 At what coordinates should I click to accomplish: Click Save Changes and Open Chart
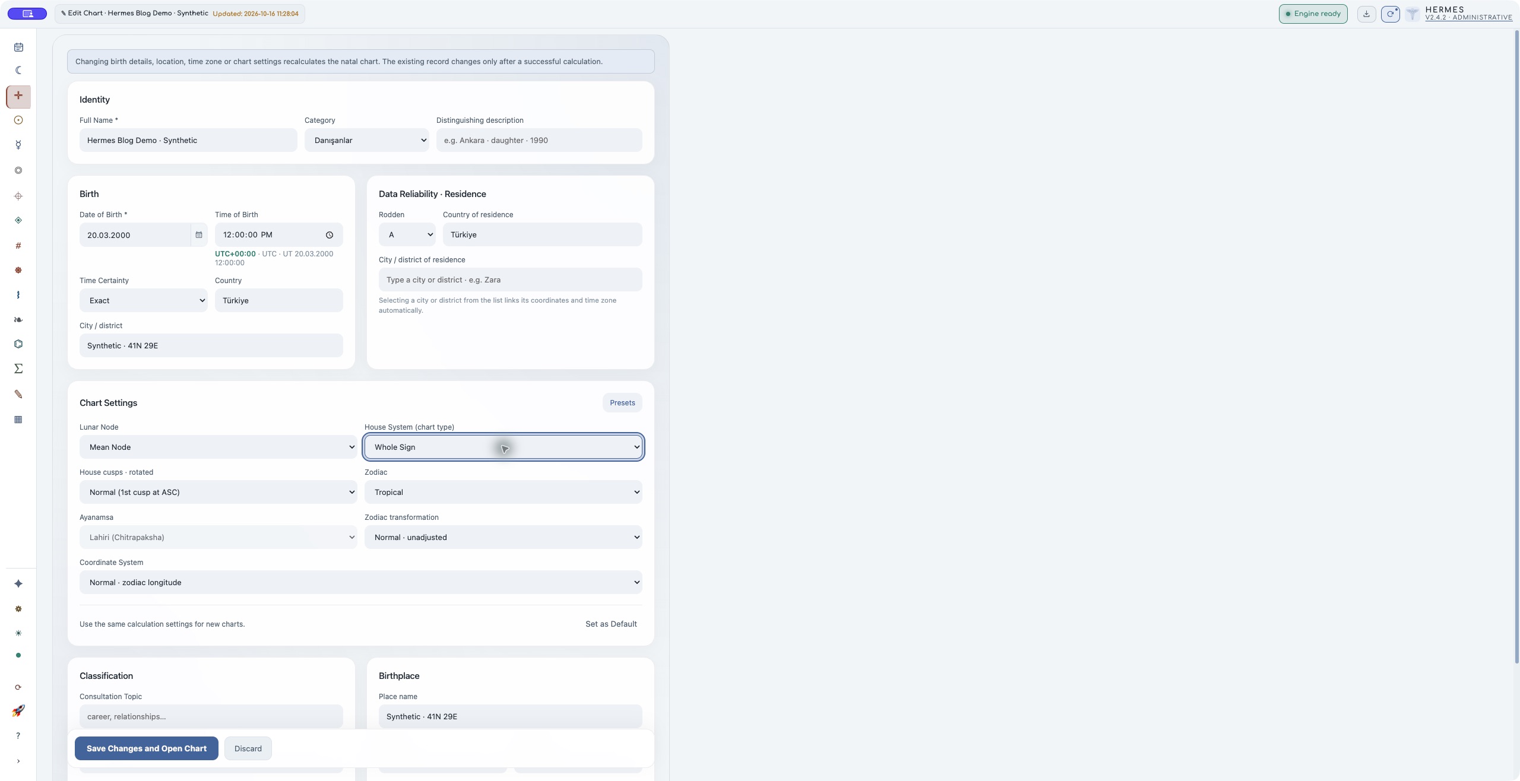147,748
